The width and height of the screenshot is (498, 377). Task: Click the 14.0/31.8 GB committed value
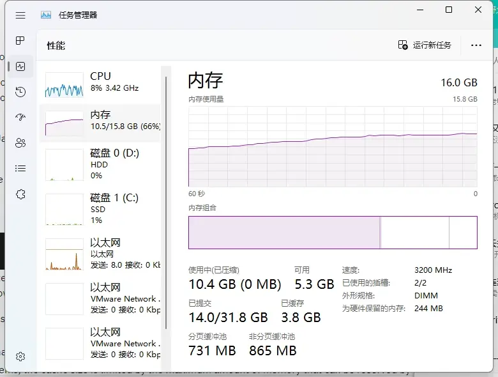pos(228,317)
